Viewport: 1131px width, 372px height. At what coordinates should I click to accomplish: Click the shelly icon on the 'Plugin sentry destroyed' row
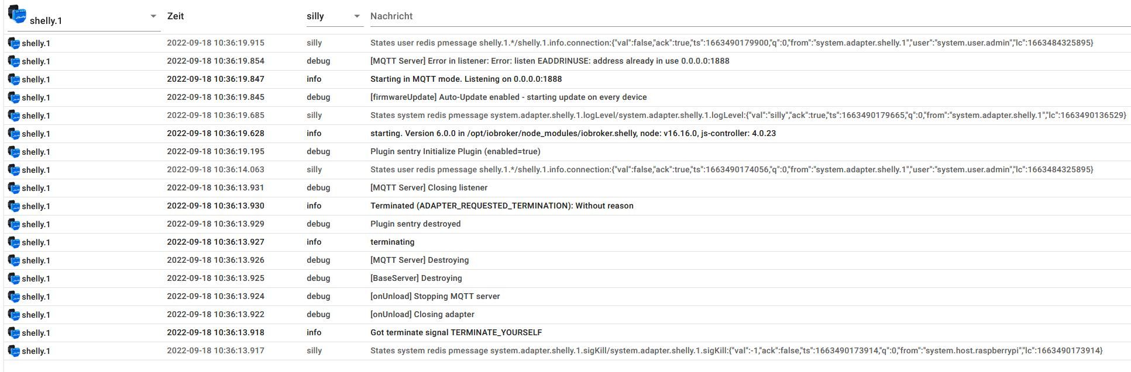click(x=13, y=224)
